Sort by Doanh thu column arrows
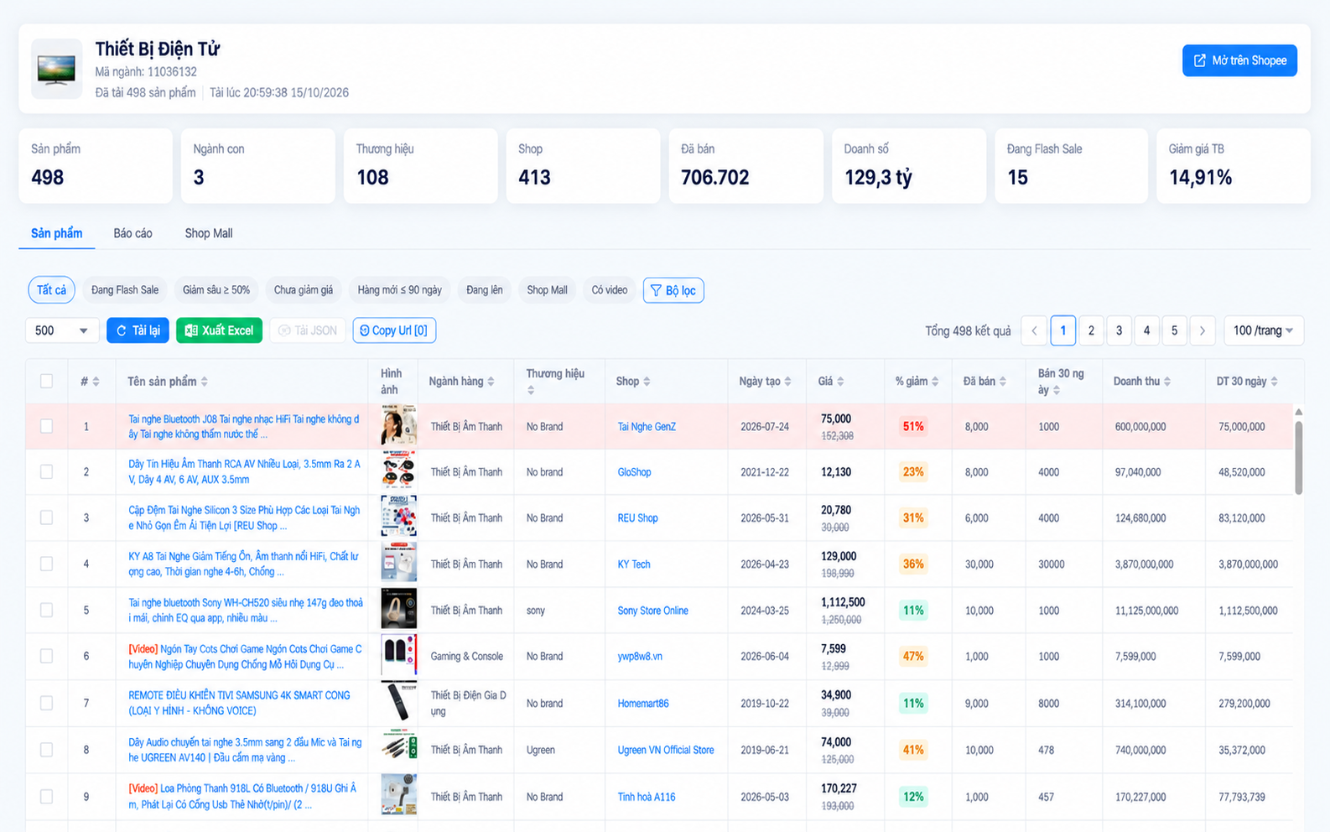The image size is (1330, 832). pos(1167,382)
